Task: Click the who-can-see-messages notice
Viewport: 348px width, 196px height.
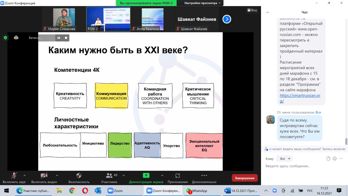Action: tap(305, 149)
